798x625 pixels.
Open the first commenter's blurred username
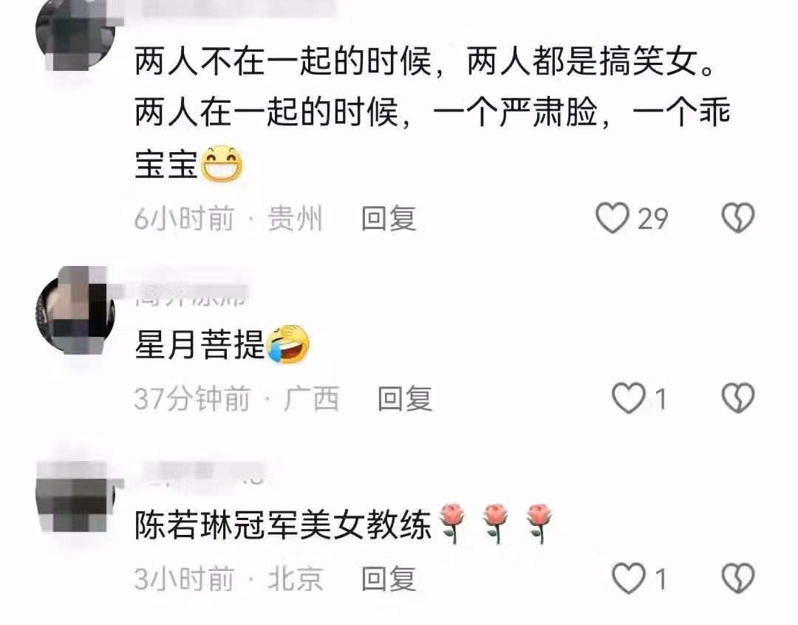click(x=235, y=7)
